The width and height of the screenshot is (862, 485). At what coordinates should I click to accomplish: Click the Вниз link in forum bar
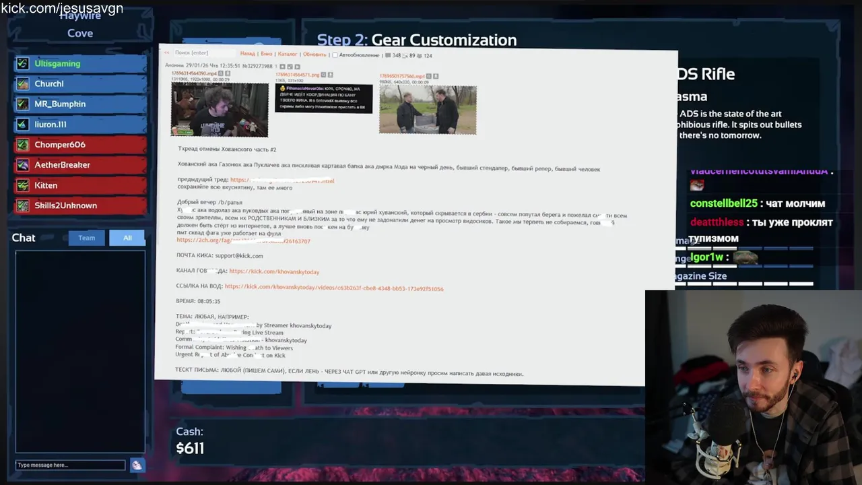click(x=267, y=54)
